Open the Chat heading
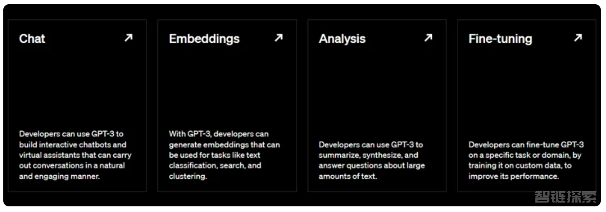 32,39
